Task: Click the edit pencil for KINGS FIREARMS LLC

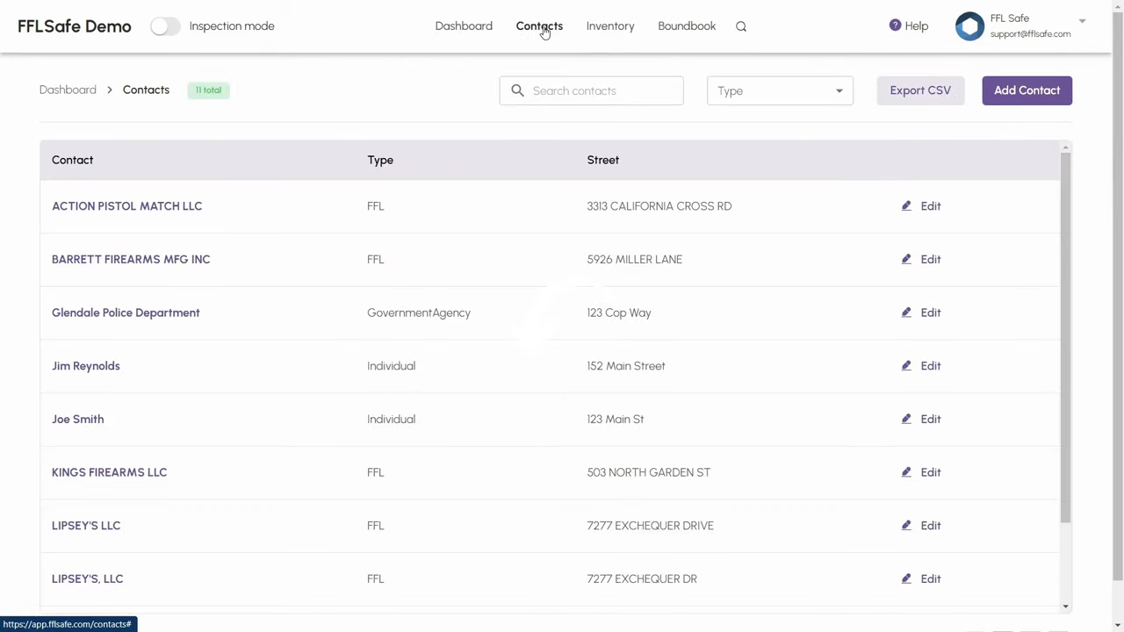Action: tap(906, 472)
